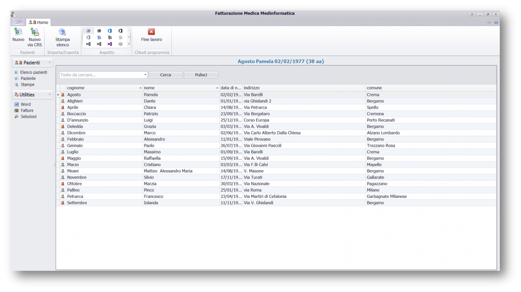Click the person icon in the Deledda row
This screenshot has width=521, height=292.
click(x=63, y=127)
